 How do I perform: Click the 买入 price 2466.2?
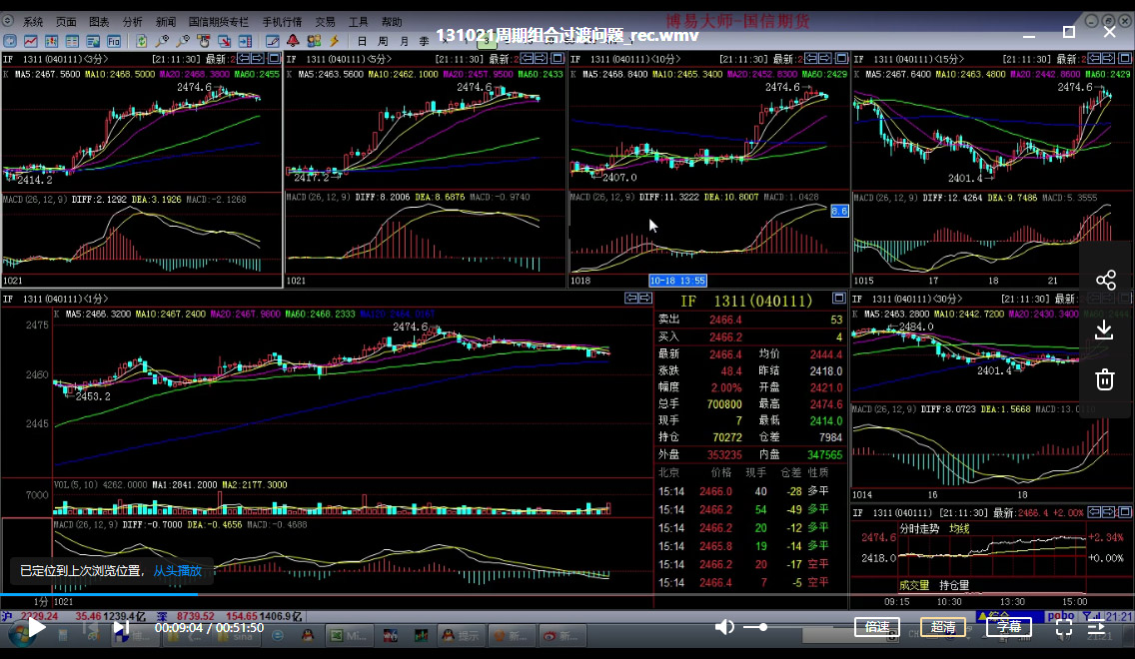[725, 337]
